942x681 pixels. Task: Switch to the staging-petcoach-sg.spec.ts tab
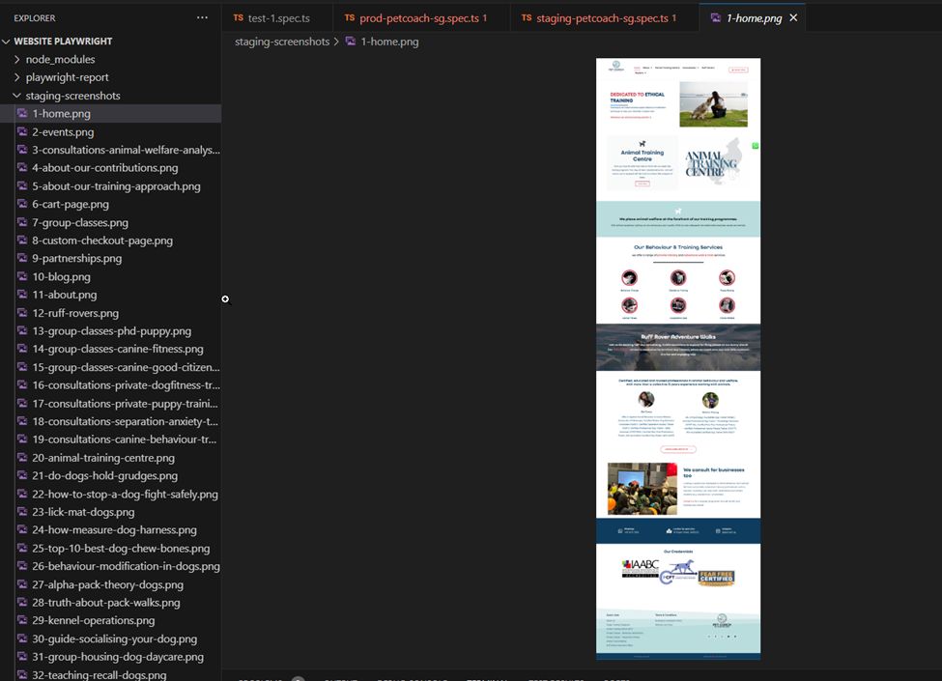605,18
